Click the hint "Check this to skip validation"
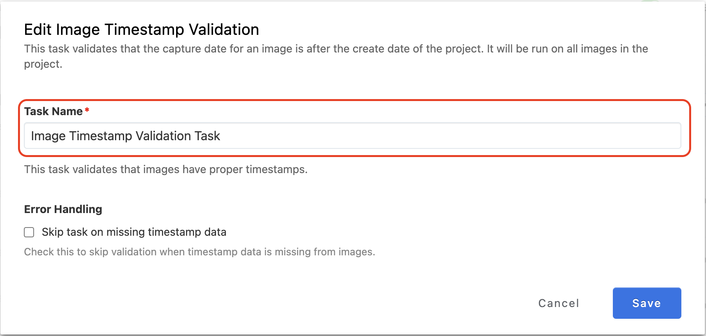Image resolution: width=706 pixels, height=336 pixels. [x=199, y=252]
